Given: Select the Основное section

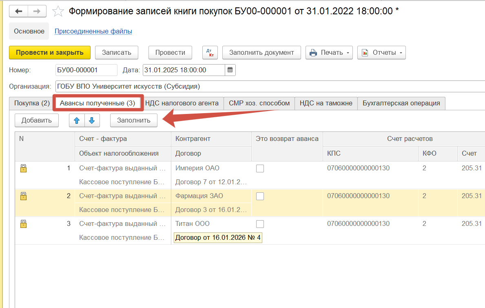Looking at the screenshot, I should tap(29, 31).
